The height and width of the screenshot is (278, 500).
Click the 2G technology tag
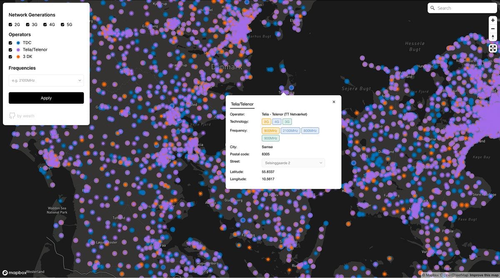point(267,122)
